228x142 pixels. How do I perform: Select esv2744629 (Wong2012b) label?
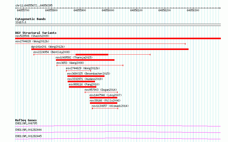tap(83, 68)
